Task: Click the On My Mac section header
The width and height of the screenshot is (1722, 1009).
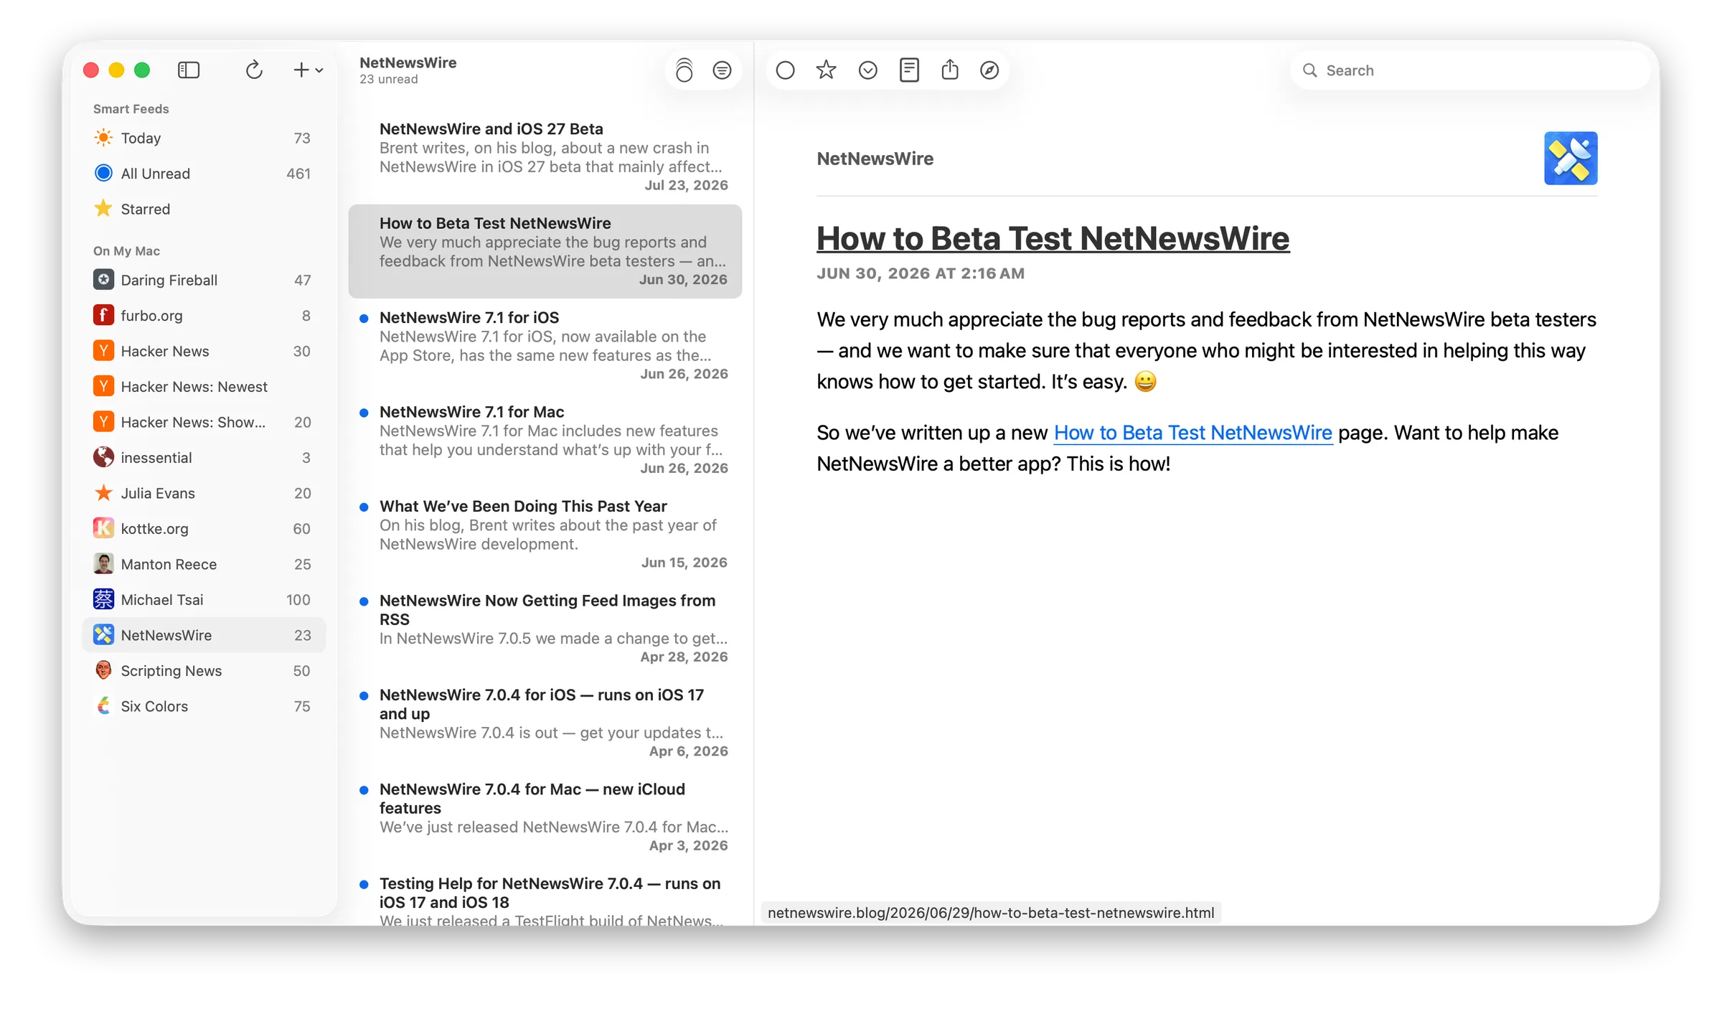Action: click(x=126, y=251)
